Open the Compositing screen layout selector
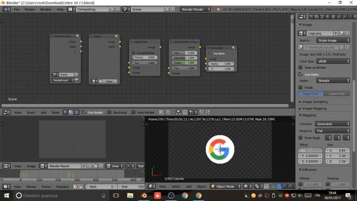 pyautogui.click(x=71, y=9)
